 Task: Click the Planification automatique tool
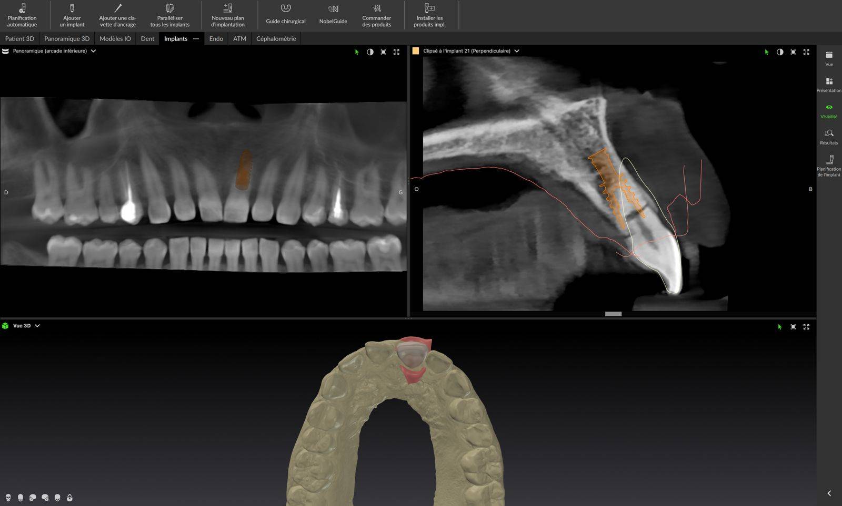click(22, 15)
